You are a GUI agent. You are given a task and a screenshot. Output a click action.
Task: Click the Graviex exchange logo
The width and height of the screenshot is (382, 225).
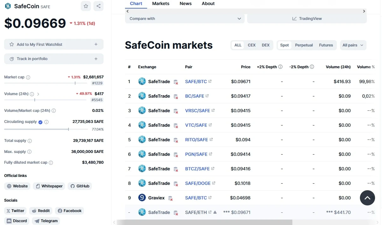142,198
